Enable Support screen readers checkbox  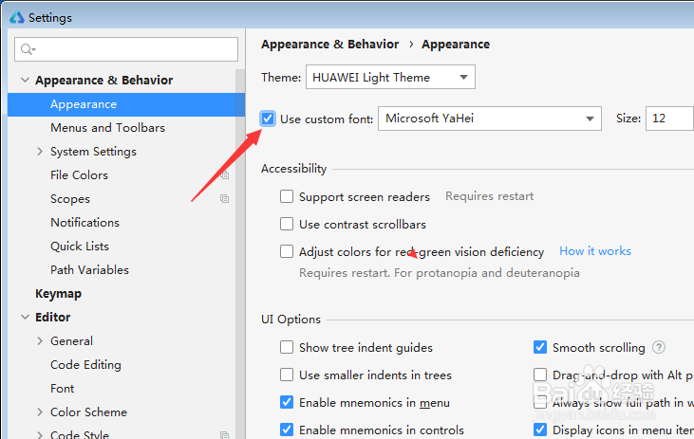[x=287, y=196]
